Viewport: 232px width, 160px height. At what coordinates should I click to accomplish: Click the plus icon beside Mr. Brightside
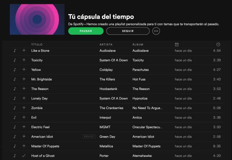pyautogui.click(x=24, y=79)
